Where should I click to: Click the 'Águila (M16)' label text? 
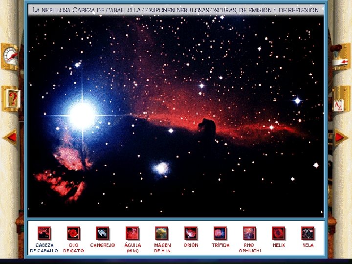[x=132, y=248]
